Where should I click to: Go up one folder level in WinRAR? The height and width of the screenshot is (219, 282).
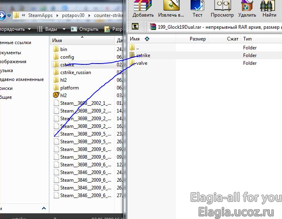coord(135,26)
